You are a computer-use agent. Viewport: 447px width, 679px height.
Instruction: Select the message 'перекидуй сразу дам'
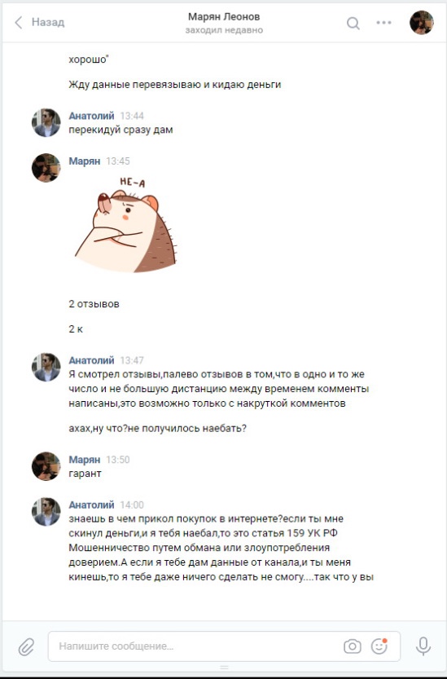(121, 130)
